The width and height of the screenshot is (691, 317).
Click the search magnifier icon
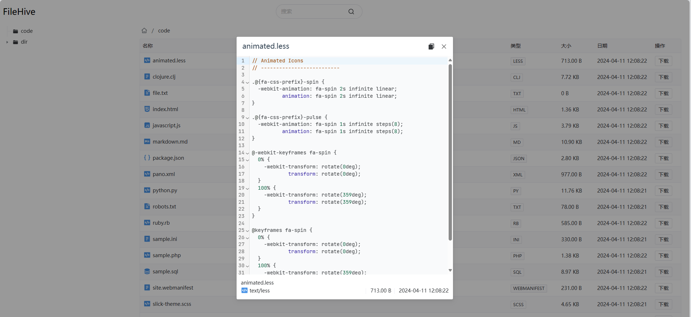pyautogui.click(x=351, y=12)
